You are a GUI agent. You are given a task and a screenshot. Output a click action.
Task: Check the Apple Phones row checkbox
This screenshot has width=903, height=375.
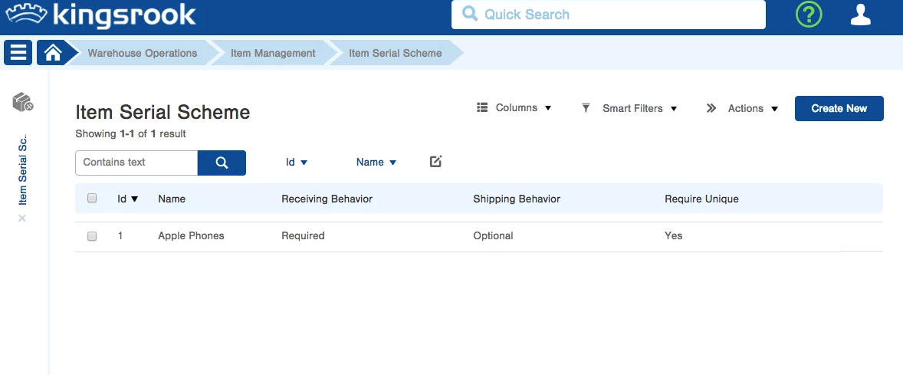coord(92,236)
